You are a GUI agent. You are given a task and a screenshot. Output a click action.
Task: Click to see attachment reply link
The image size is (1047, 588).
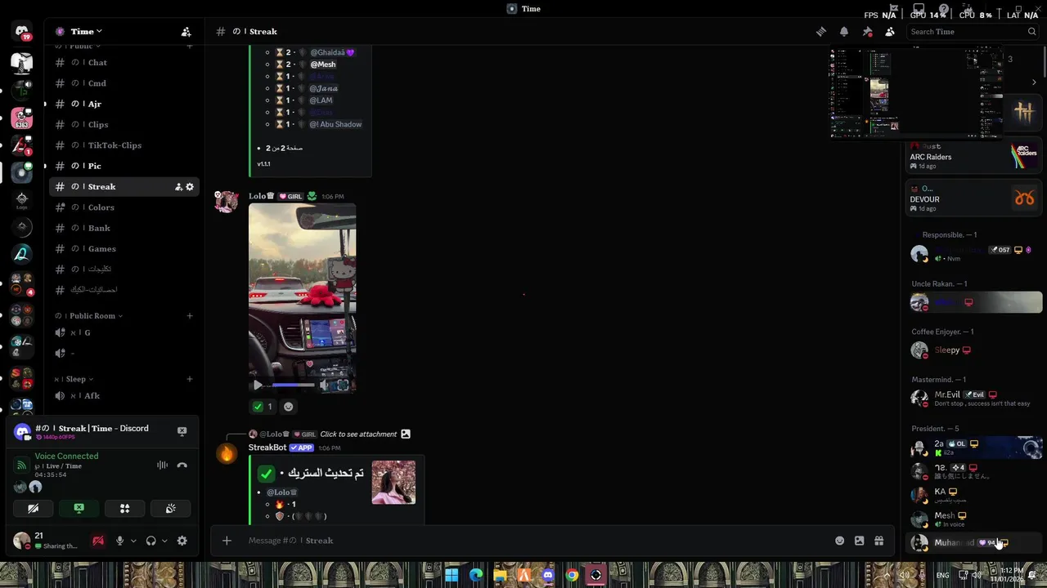click(358, 434)
